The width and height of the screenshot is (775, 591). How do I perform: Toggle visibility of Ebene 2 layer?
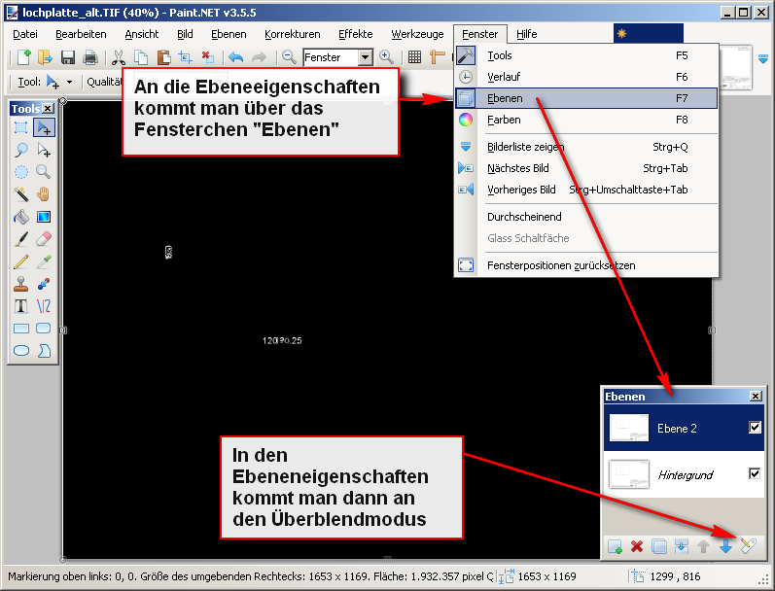point(755,428)
